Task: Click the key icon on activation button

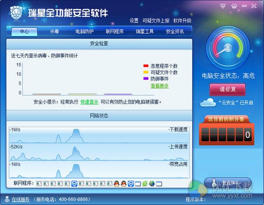Action: (214, 183)
